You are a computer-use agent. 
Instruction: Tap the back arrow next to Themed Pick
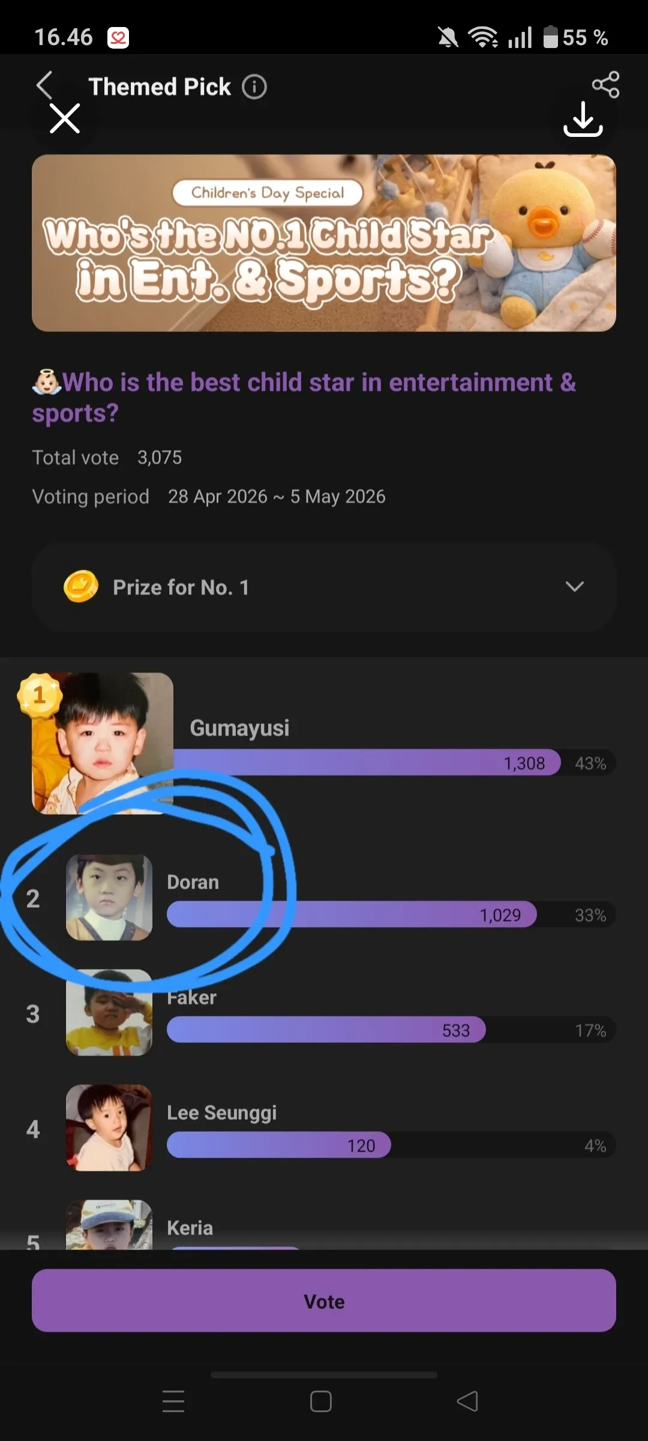point(44,85)
